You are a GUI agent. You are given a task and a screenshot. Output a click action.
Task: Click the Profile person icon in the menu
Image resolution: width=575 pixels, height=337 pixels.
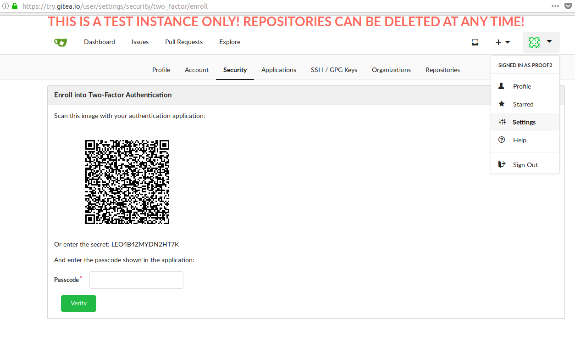pos(501,86)
